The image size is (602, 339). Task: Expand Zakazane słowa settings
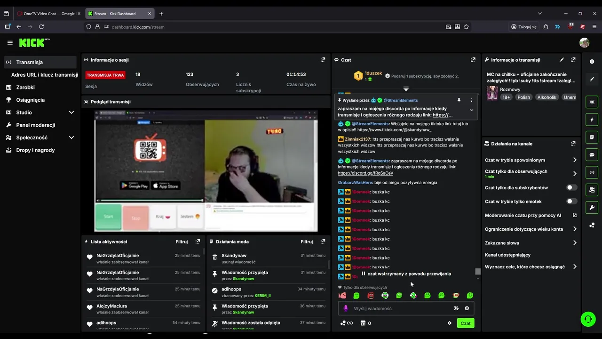click(x=574, y=243)
